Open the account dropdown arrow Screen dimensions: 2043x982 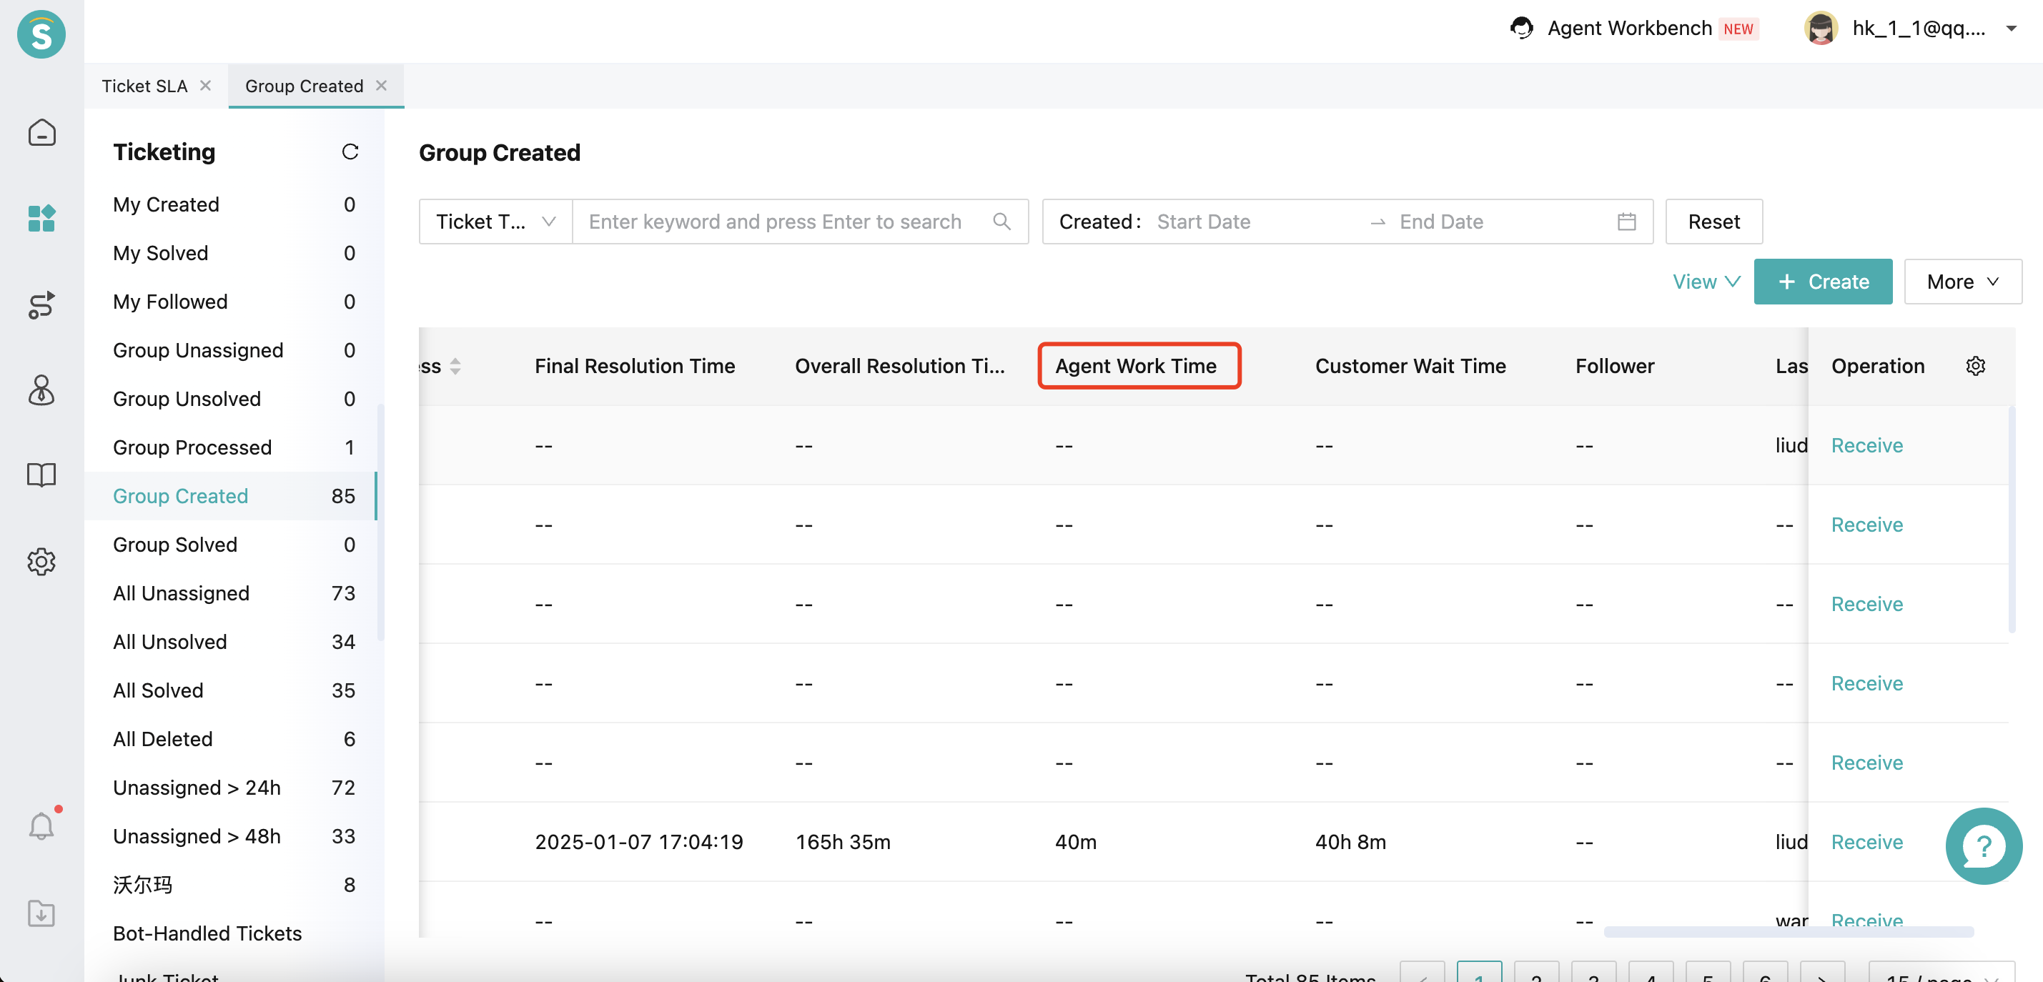[x=2012, y=29]
